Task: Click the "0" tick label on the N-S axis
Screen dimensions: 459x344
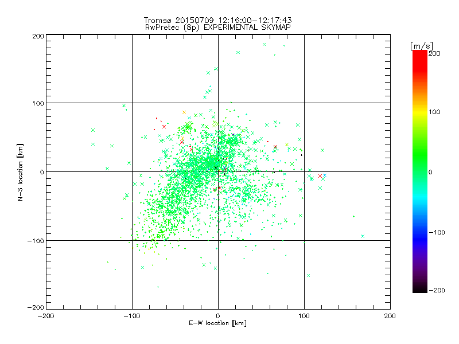Action: coord(42,172)
